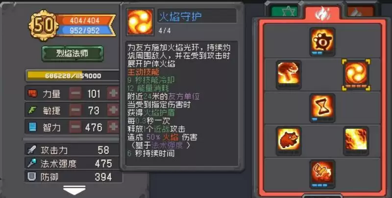Image resolution: width=392 pixels, height=198 pixels.
Task: Select the fire serpent skill icon
Action: click(x=289, y=75)
